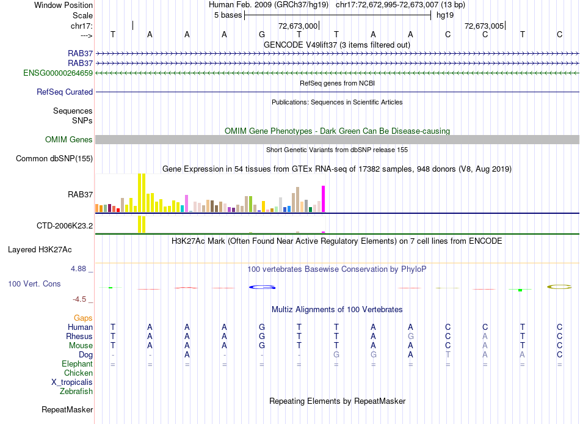Image resolution: width=580 pixels, height=424 pixels.
Task: Click the 72,673,000 position marker
Action: pos(299,26)
